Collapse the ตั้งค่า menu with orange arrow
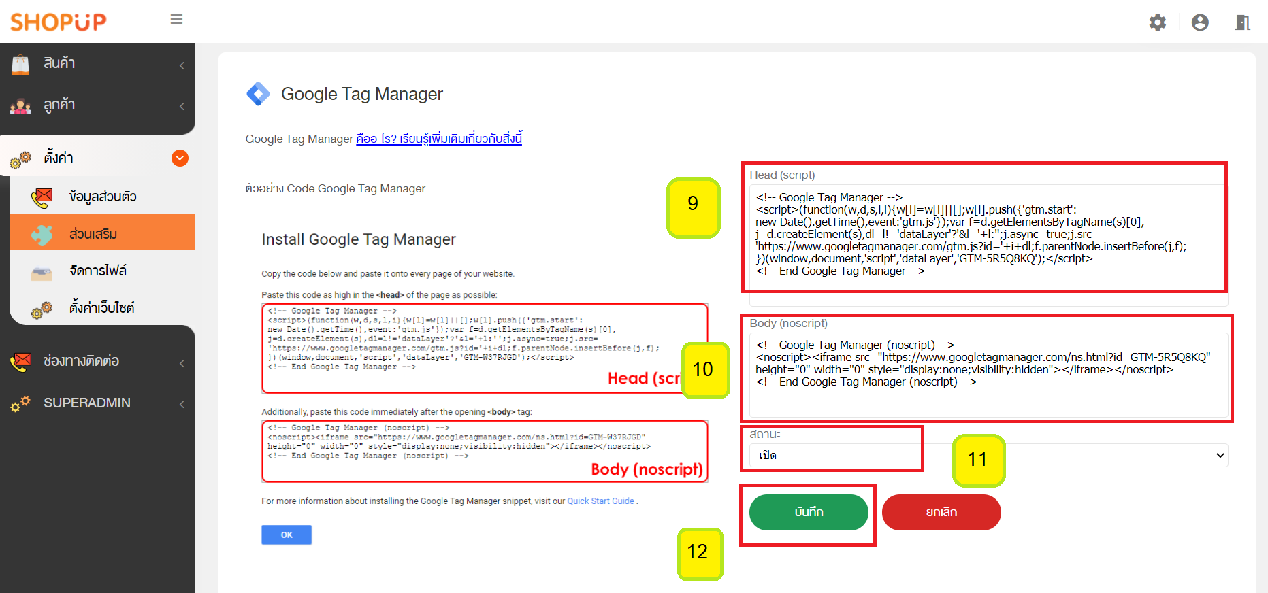 (180, 158)
